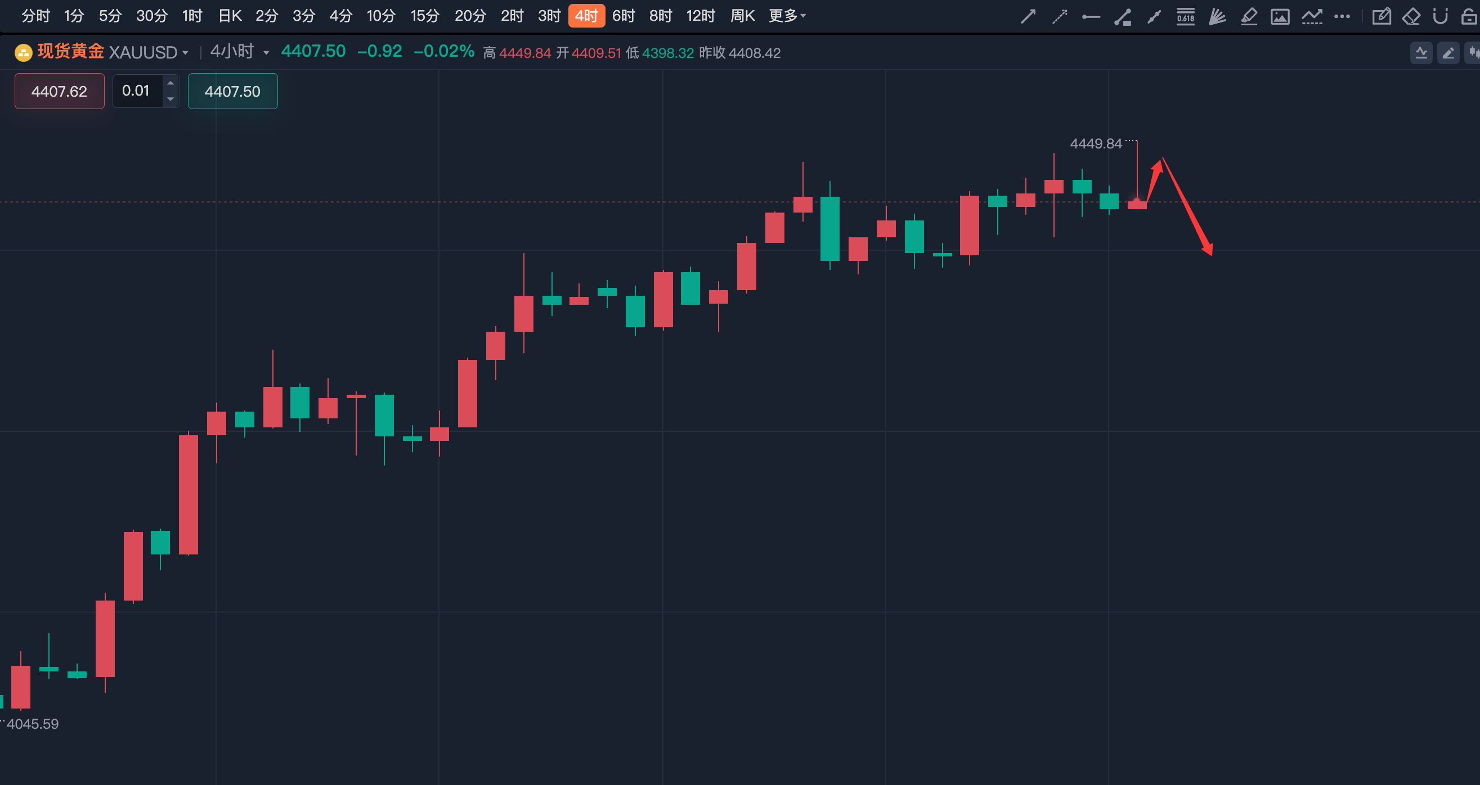This screenshot has height=785, width=1480.
Task: Select the solid arrow line drawing tool
Action: pyautogui.click(x=1028, y=16)
